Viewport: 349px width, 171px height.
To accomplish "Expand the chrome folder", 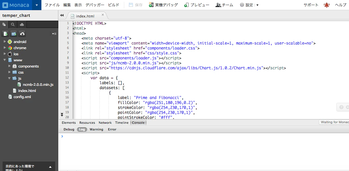I will coord(5,48).
